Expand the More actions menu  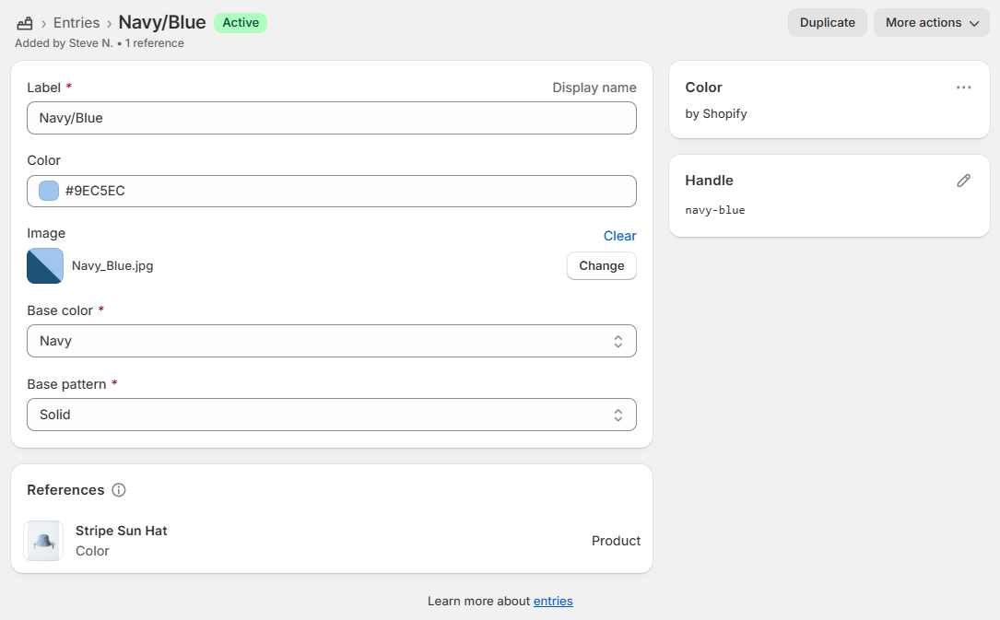(x=931, y=23)
